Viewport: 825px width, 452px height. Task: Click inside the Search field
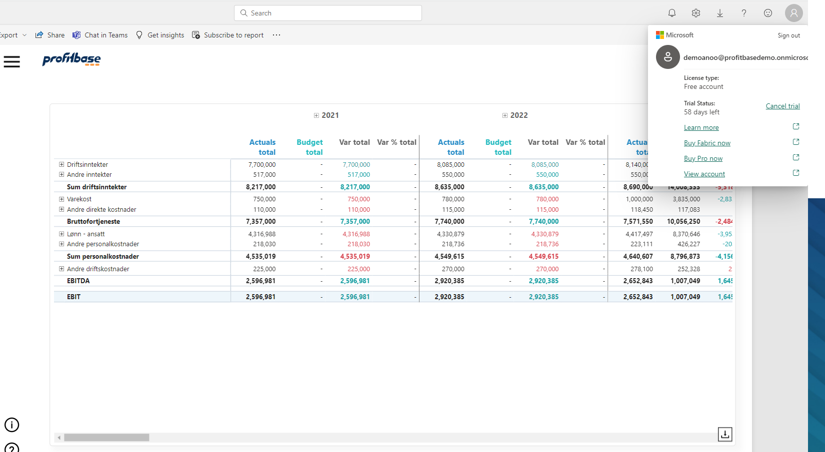pos(327,13)
